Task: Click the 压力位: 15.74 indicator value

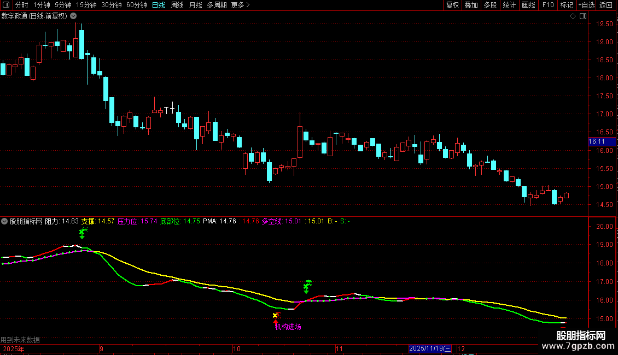Action: pyautogui.click(x=137, y=221)
